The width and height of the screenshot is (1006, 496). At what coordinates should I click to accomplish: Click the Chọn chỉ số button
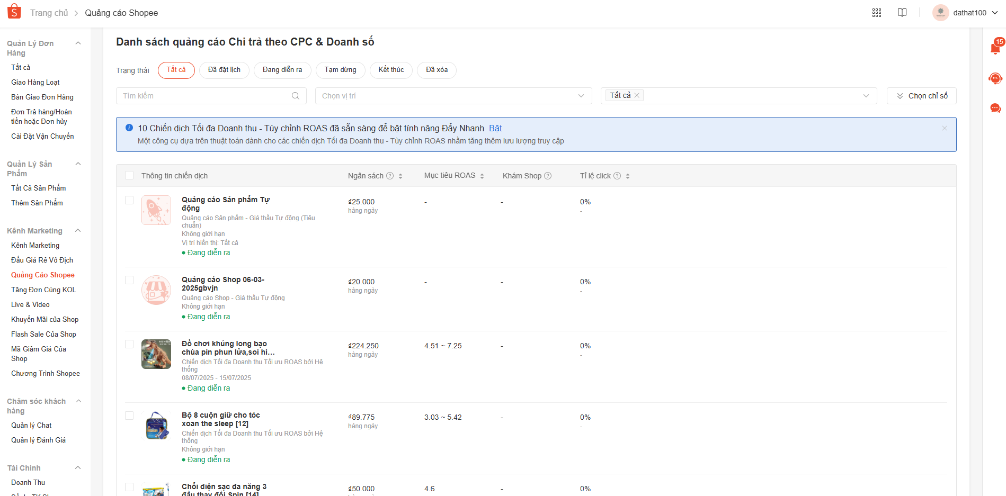coord(921,96)
